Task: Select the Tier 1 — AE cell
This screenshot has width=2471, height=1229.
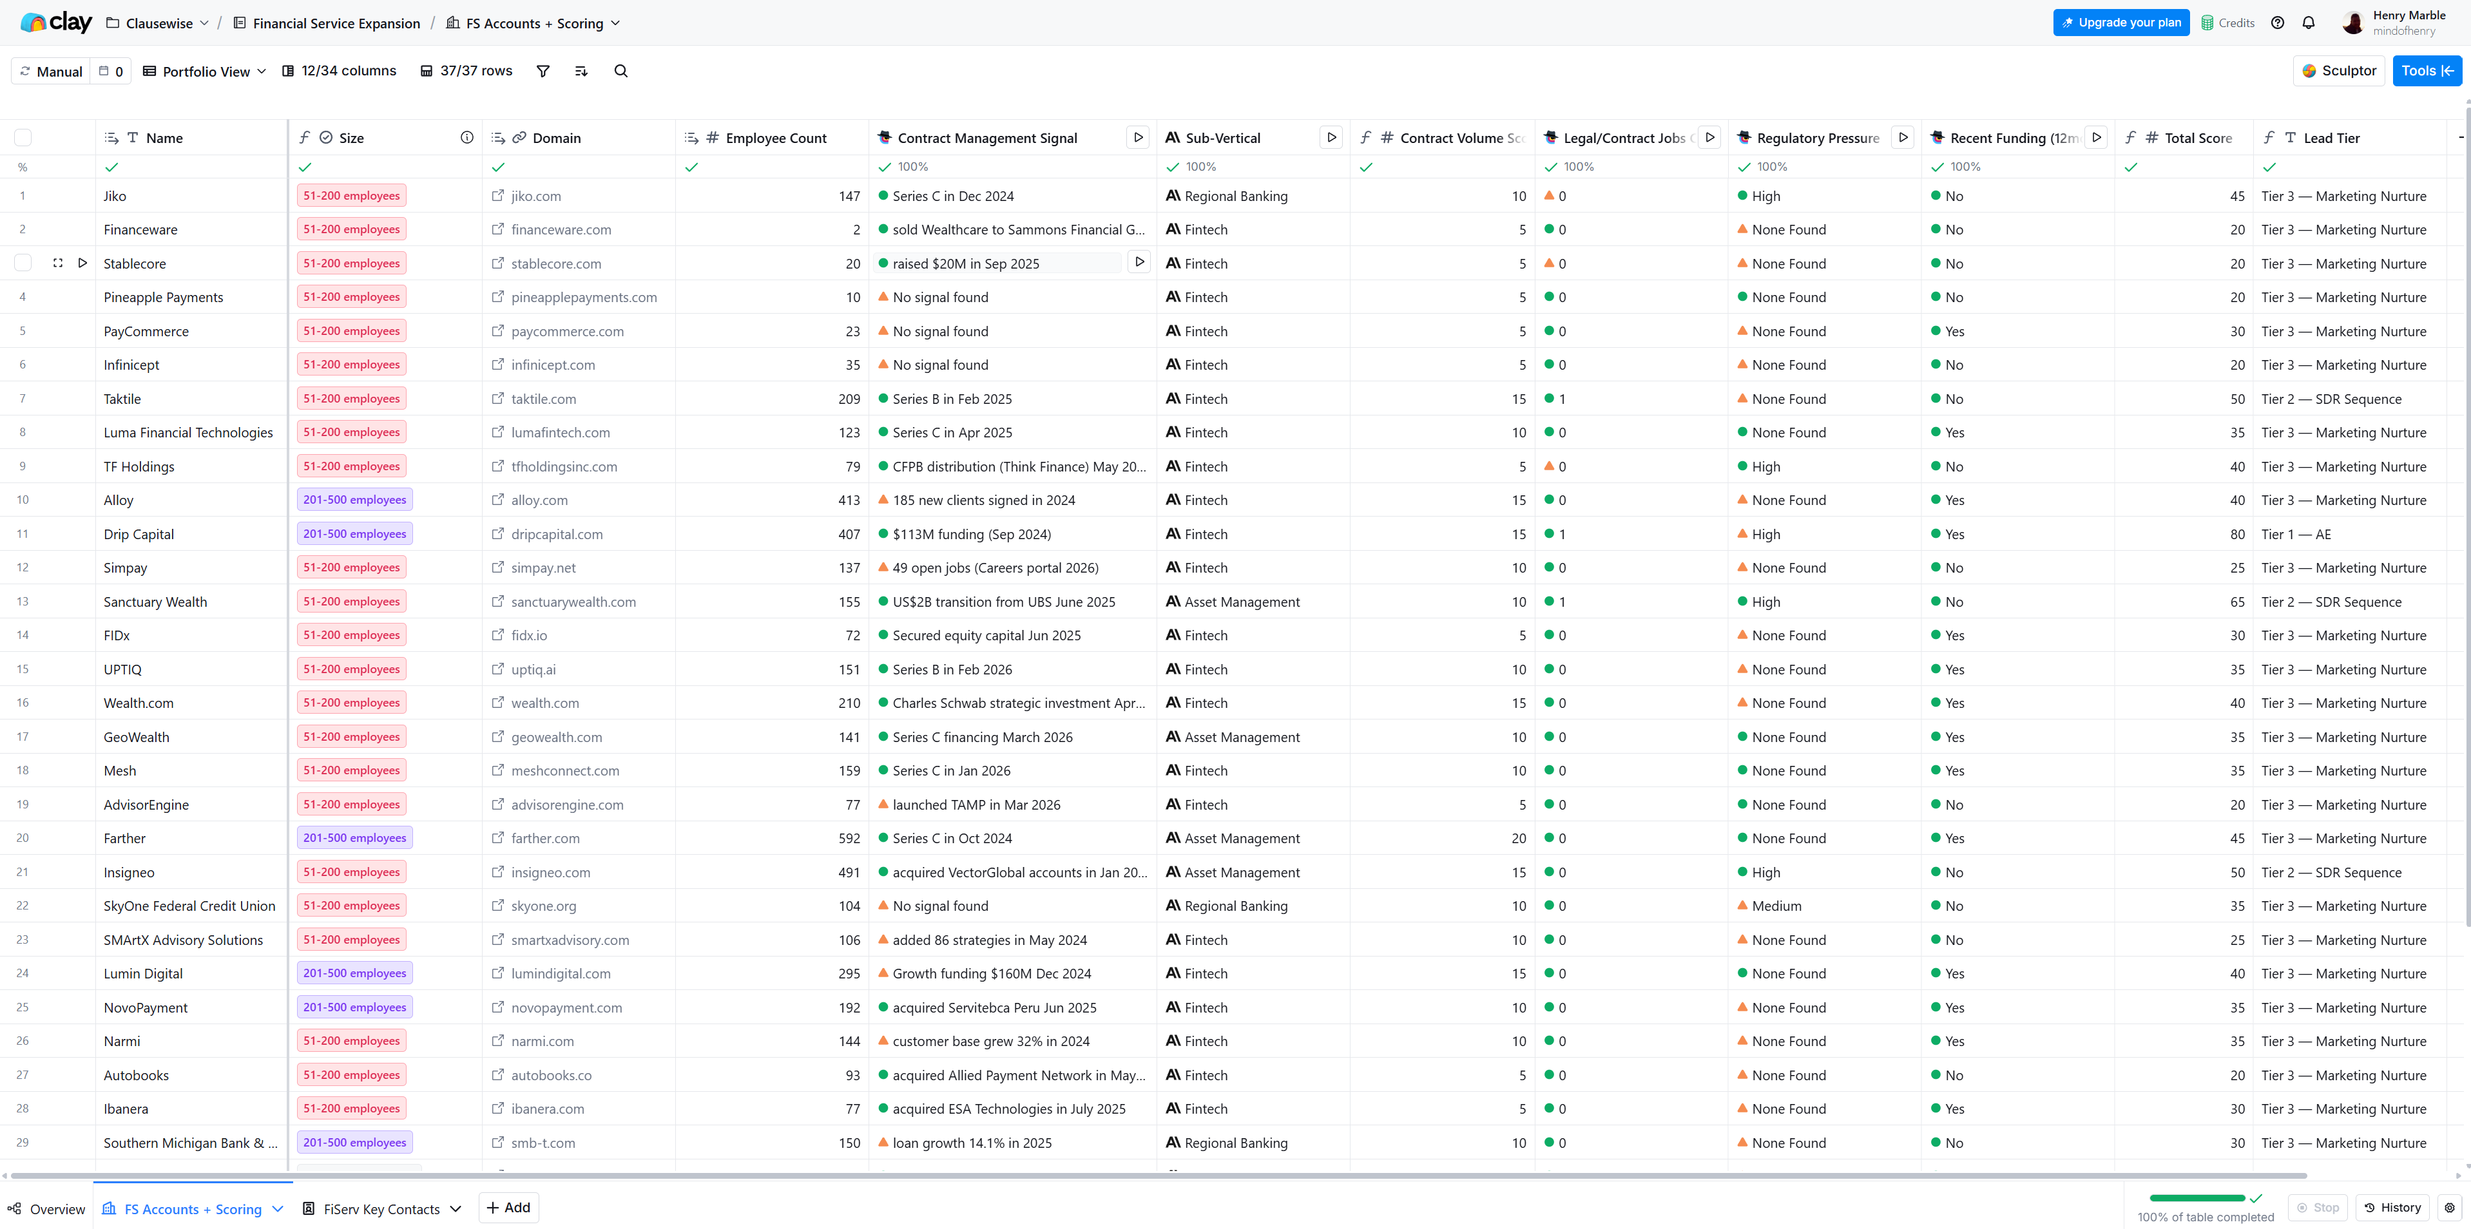Action: pos(2348,534)
